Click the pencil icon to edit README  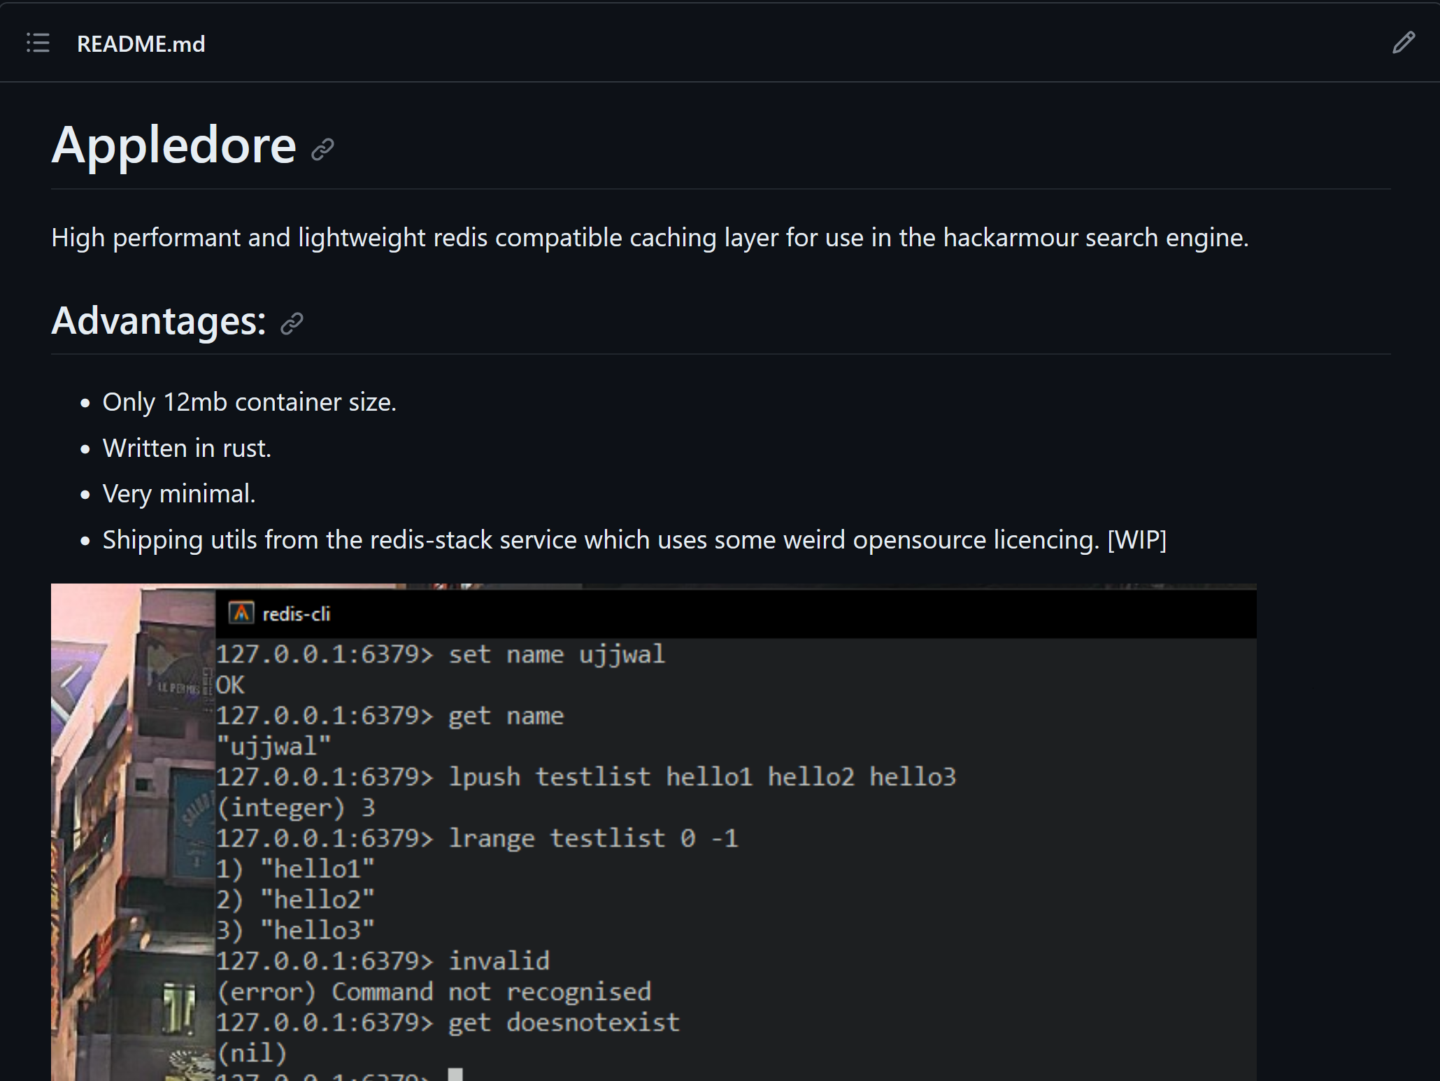[x=1402, y=43]
